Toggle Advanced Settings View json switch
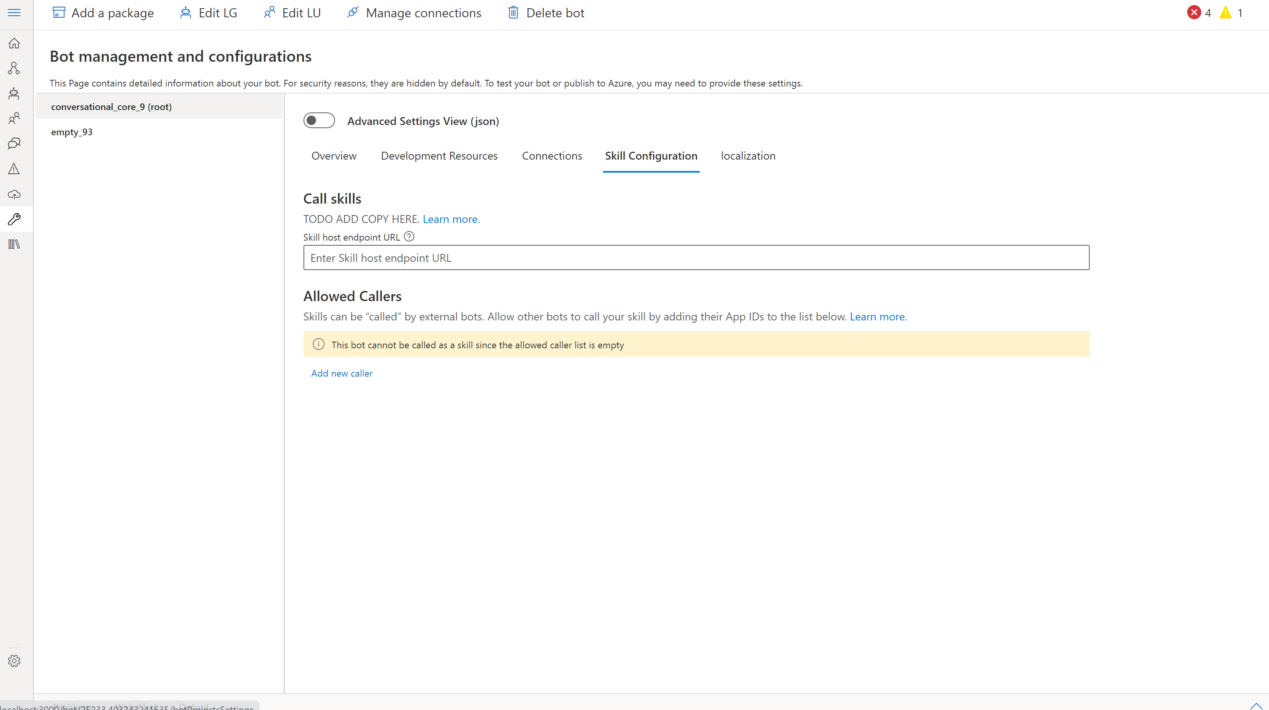This screenshot has height=710, width=1269. click(x=319, y=121)
